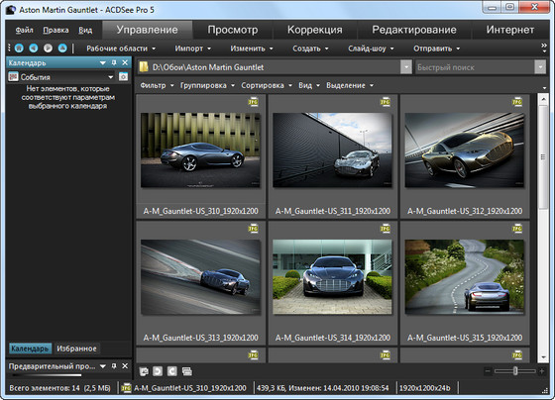Viewport: 555px width, 400px height.
Task: Switch to the Просмотр mode tab
Action: (233, 30)
